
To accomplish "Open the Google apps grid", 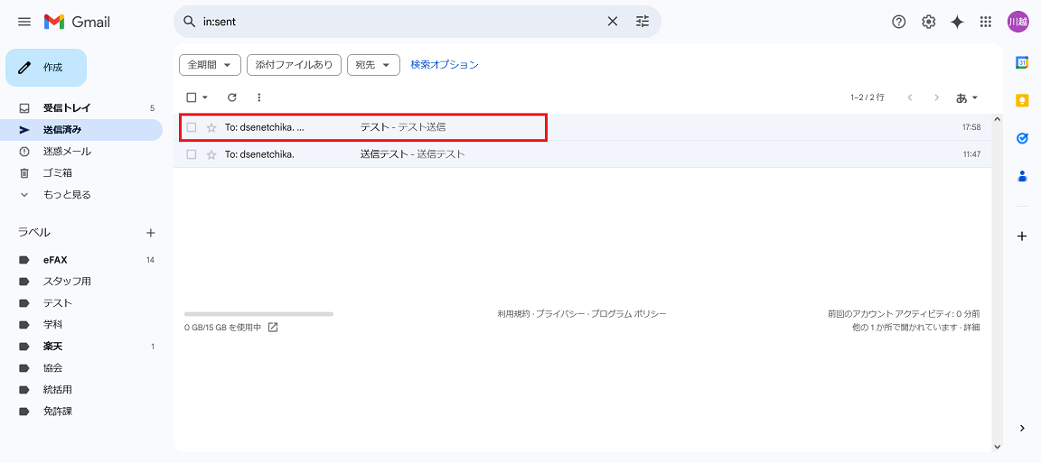I will click(986, 22).
